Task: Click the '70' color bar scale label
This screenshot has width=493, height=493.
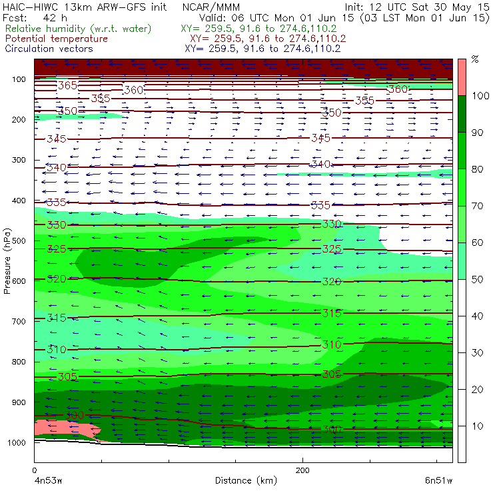Action: click(477, 206)
